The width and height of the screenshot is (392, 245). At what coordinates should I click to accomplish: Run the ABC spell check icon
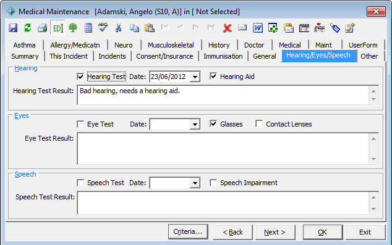(x=103, y=27)
